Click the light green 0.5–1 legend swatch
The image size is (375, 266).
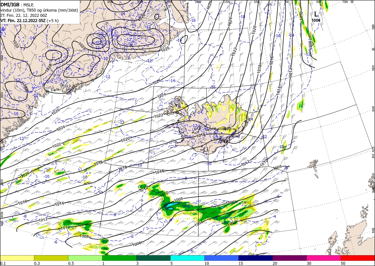[x=85, y=258]
